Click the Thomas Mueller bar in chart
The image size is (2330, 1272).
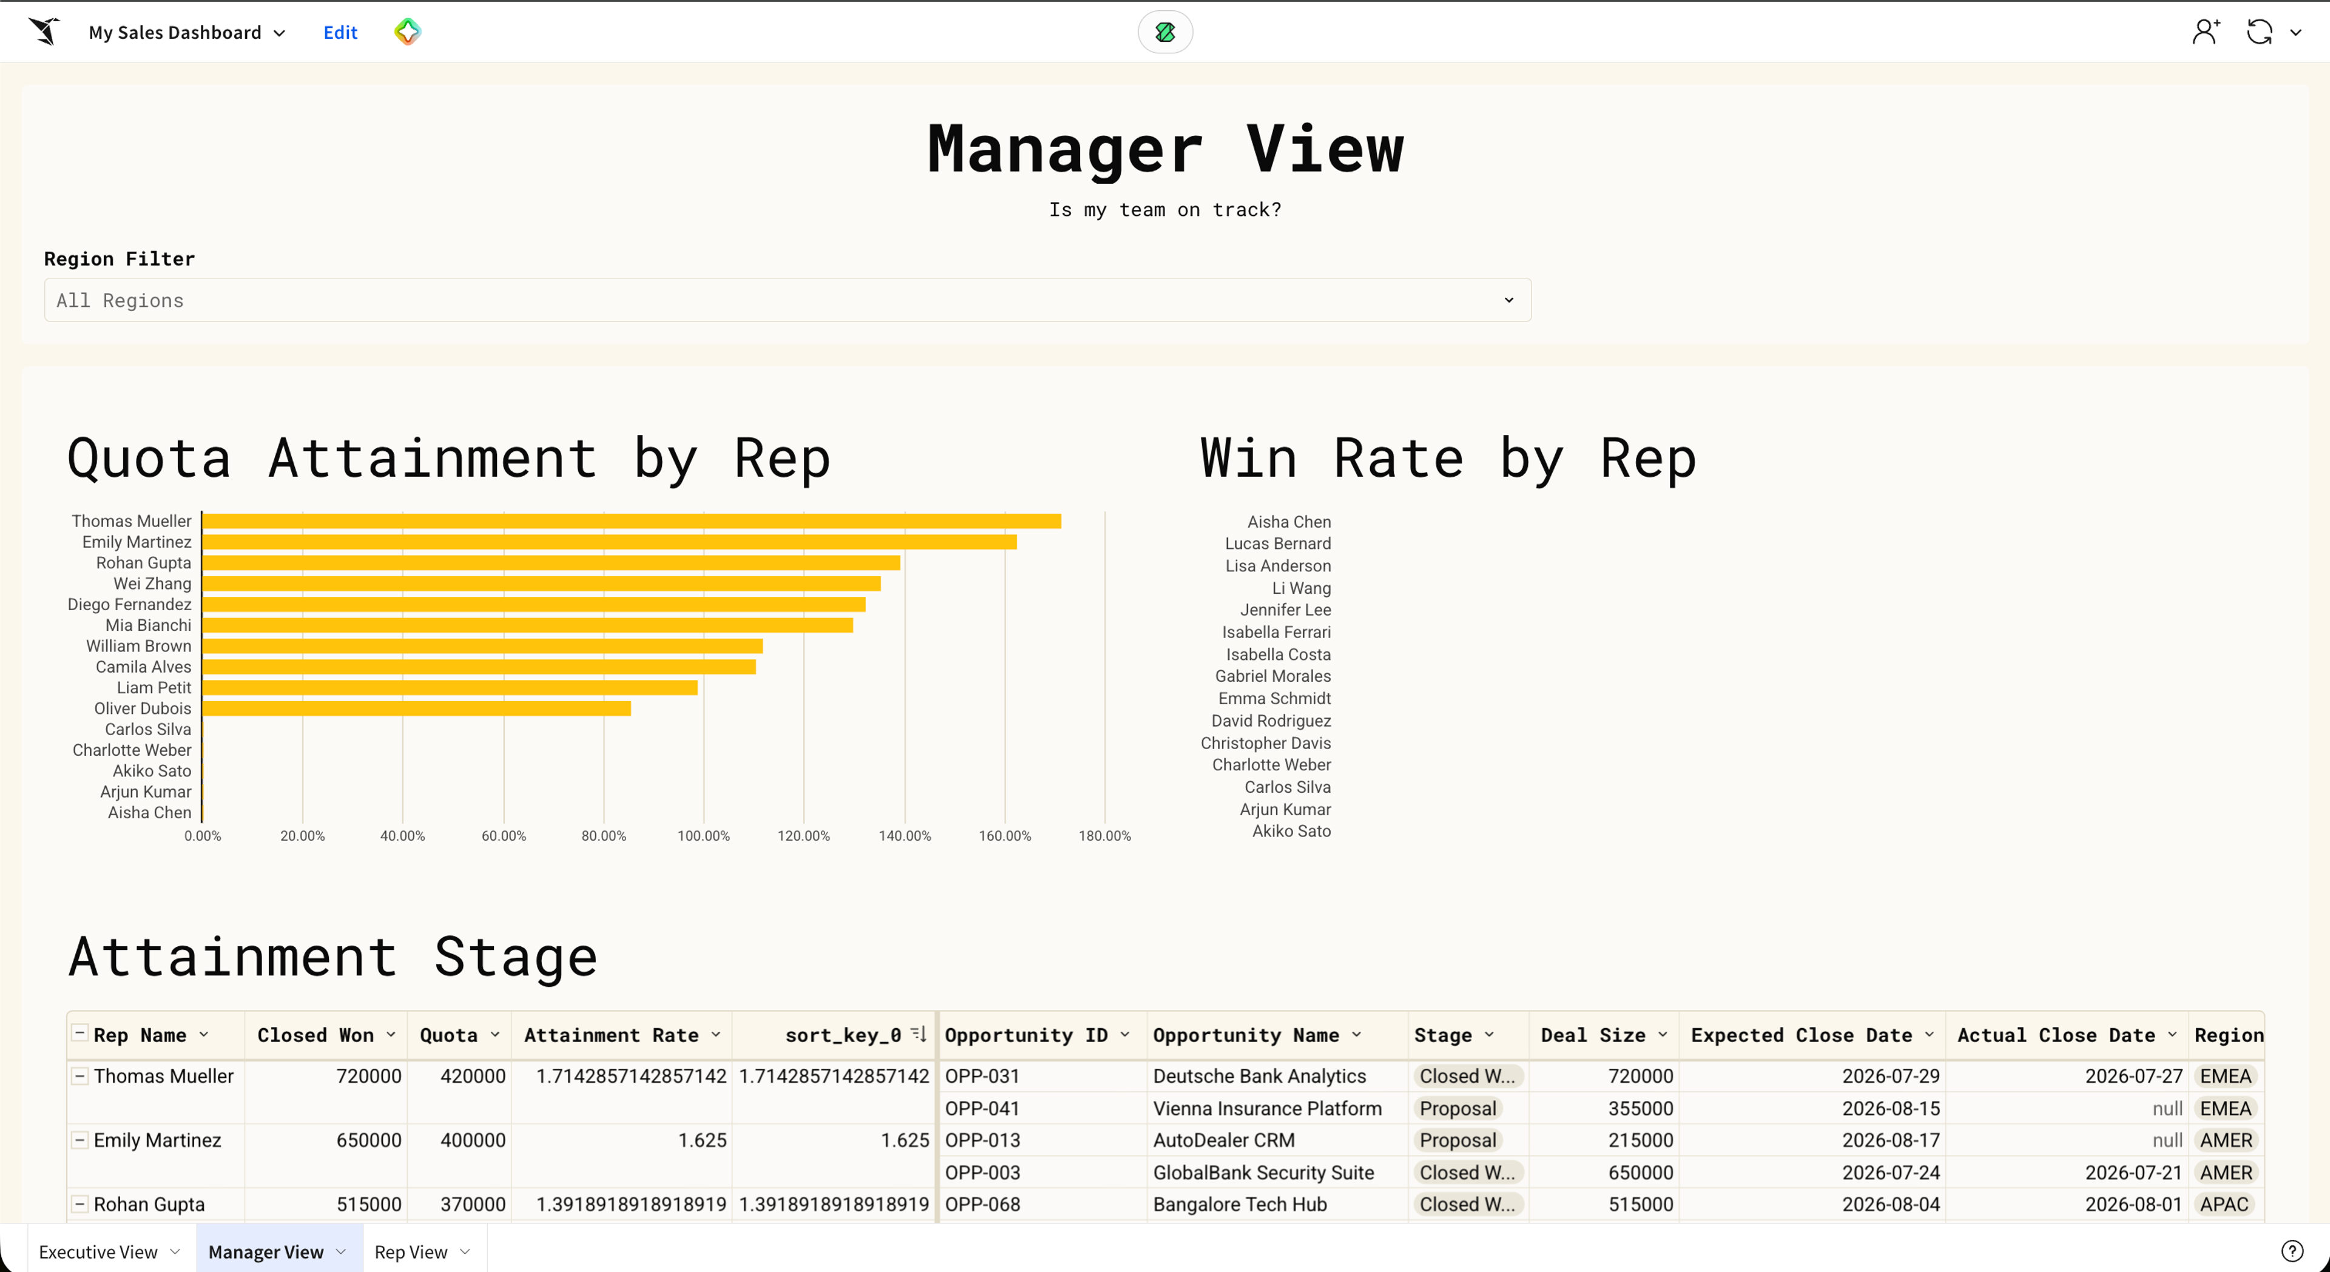(x=631, y=520)
